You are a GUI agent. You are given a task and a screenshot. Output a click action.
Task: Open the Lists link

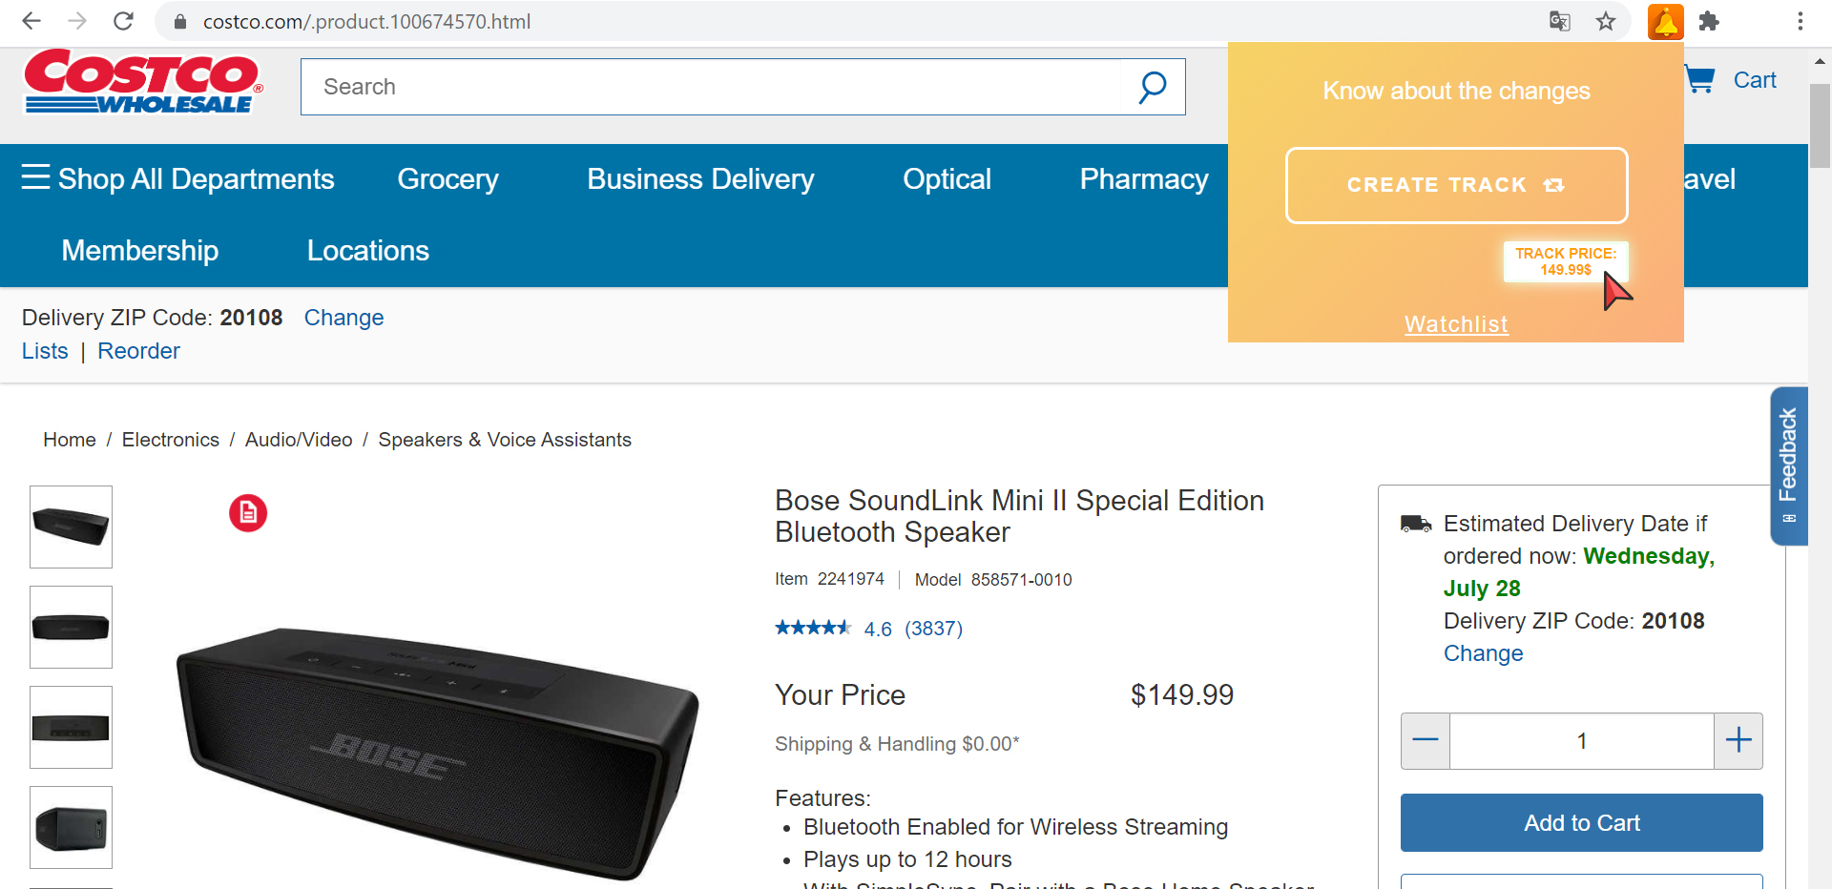(45, 351)
